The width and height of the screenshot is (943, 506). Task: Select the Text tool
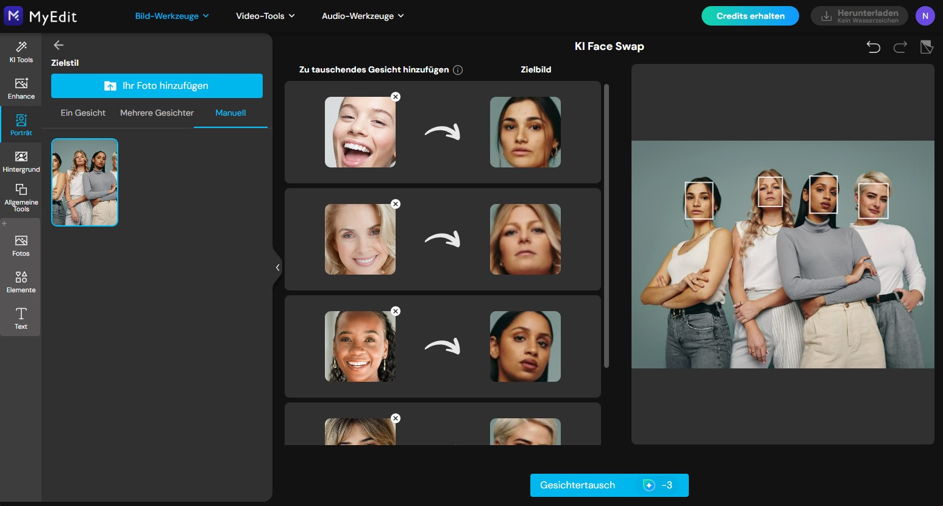21,318
